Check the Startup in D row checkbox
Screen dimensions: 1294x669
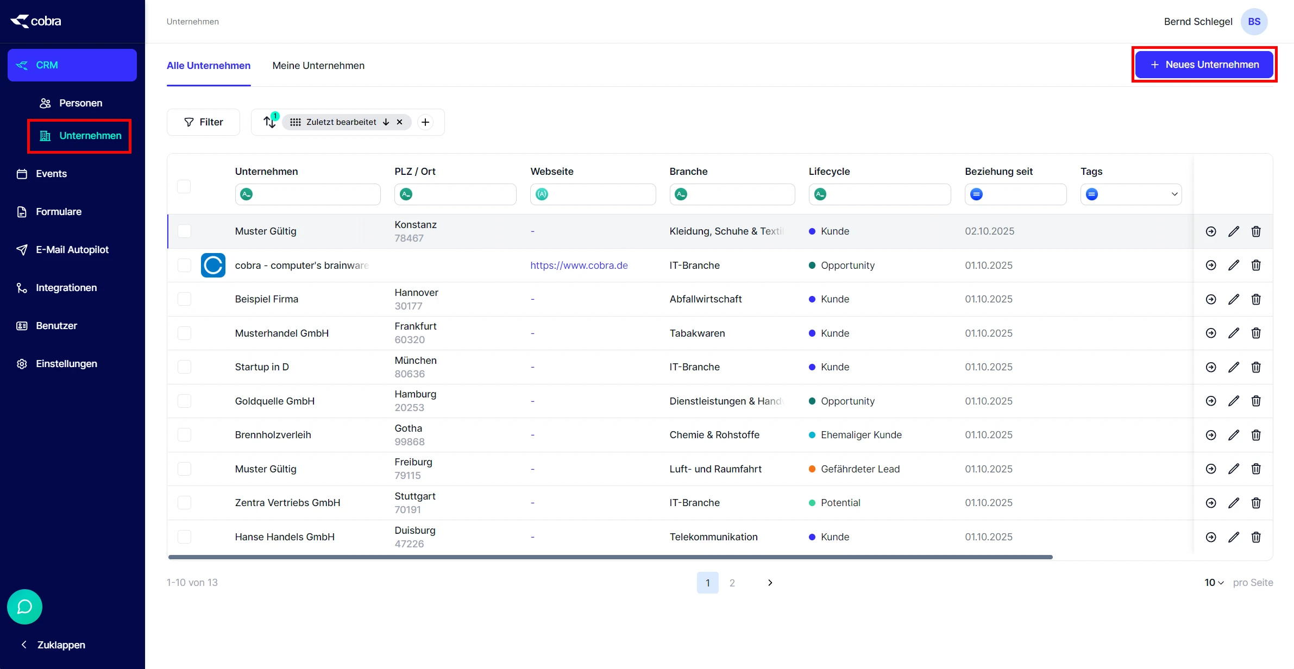184,367
